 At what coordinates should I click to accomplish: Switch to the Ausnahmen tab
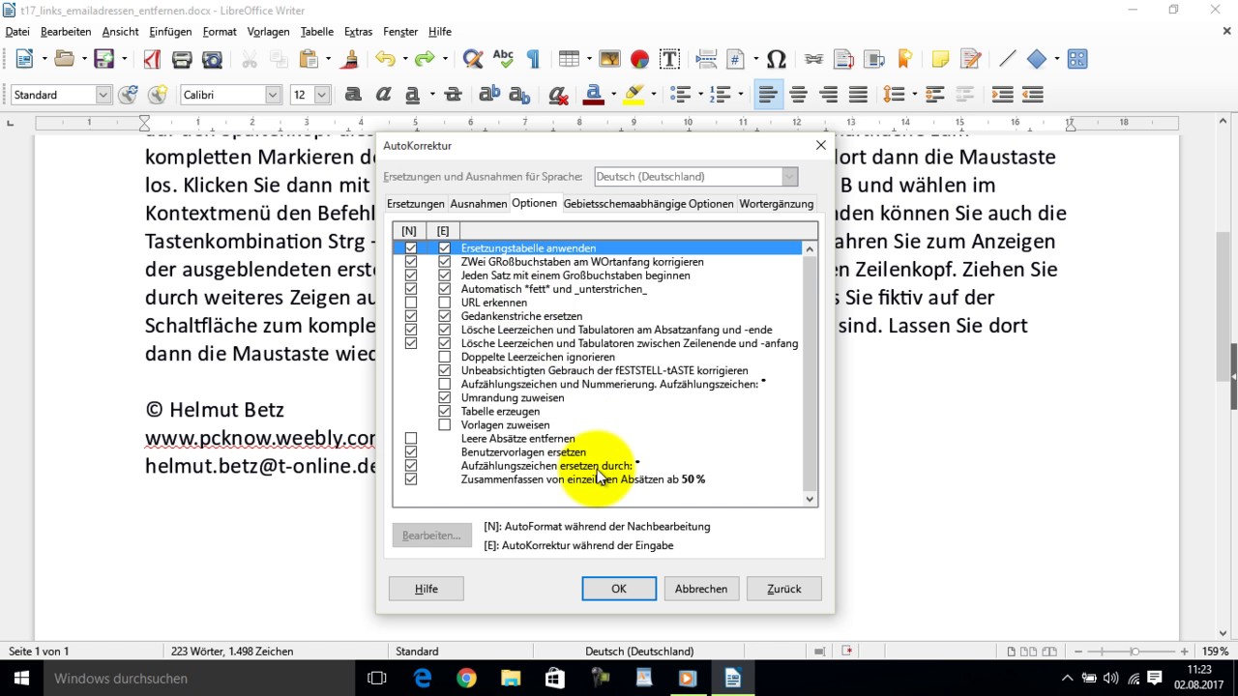(479, 204)
